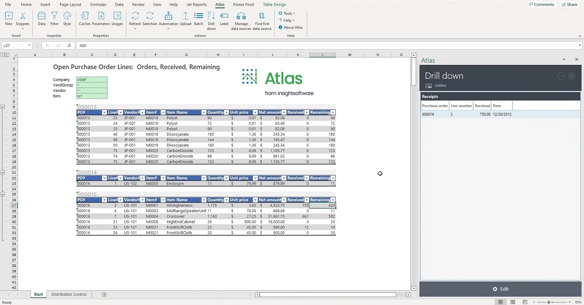Click the Refresh dropdown arrow
The height and width of the screenshot is (305, 584).
[135, 29]
